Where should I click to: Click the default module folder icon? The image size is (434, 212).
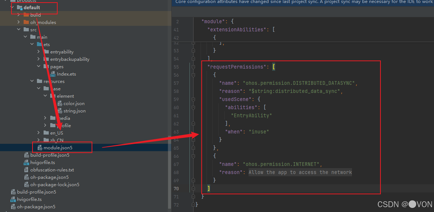pyautogui.click(x=20, y=7)
